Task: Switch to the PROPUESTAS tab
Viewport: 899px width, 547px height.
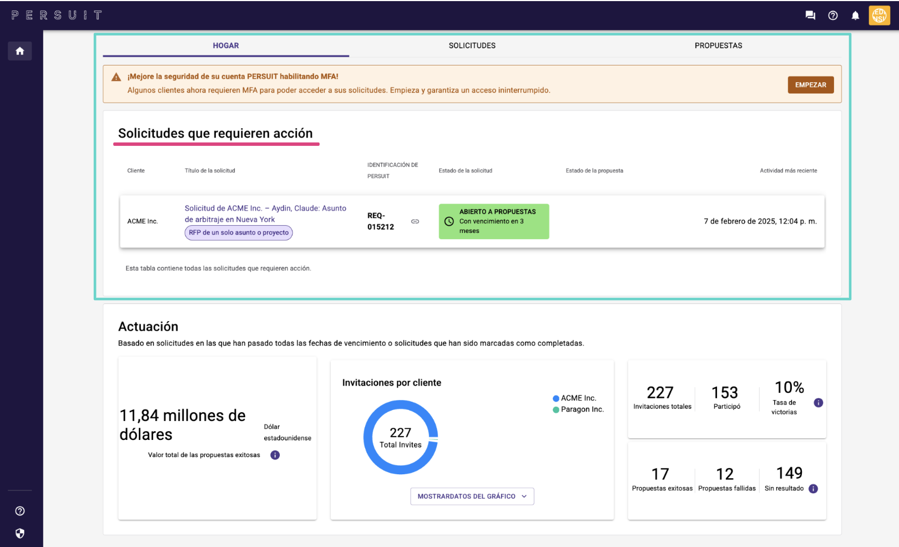Action: pos(718,45)
